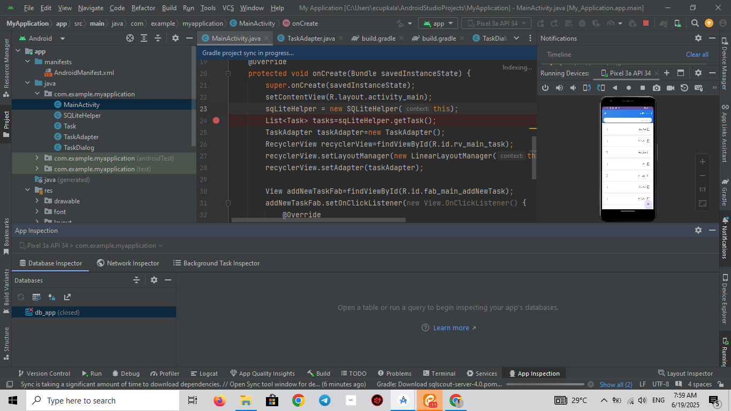Expand the drawable folder
The height and width of the screenshot is (411, 731).
37,201
